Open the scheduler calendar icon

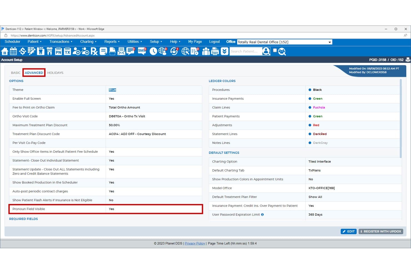tap(13, 51)
